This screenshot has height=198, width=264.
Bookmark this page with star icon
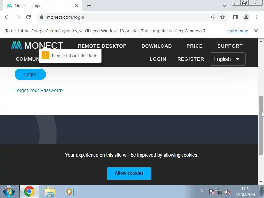tap(222, 17)
